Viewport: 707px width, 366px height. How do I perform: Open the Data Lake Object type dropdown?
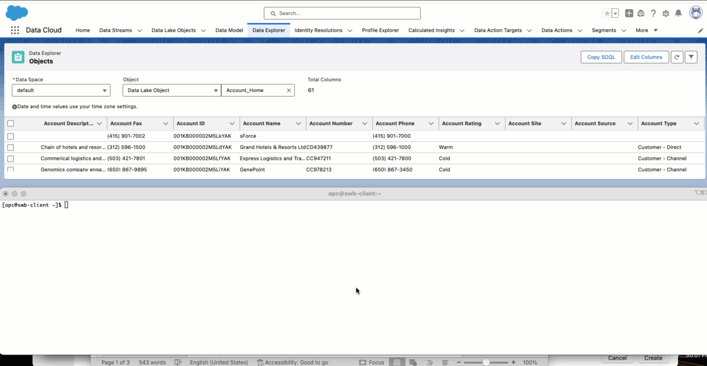pyautogui.click(x=172, y=90)
